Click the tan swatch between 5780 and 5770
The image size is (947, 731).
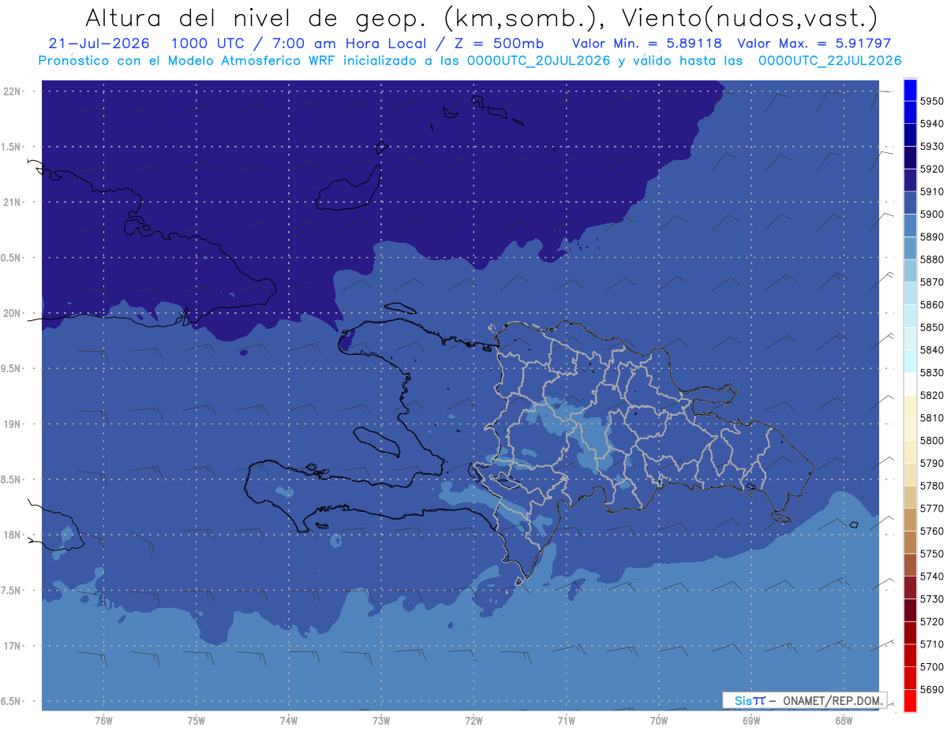(910, 497)
